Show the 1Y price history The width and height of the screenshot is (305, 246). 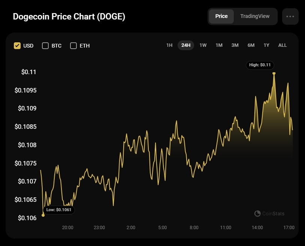[x=266, y=45]
